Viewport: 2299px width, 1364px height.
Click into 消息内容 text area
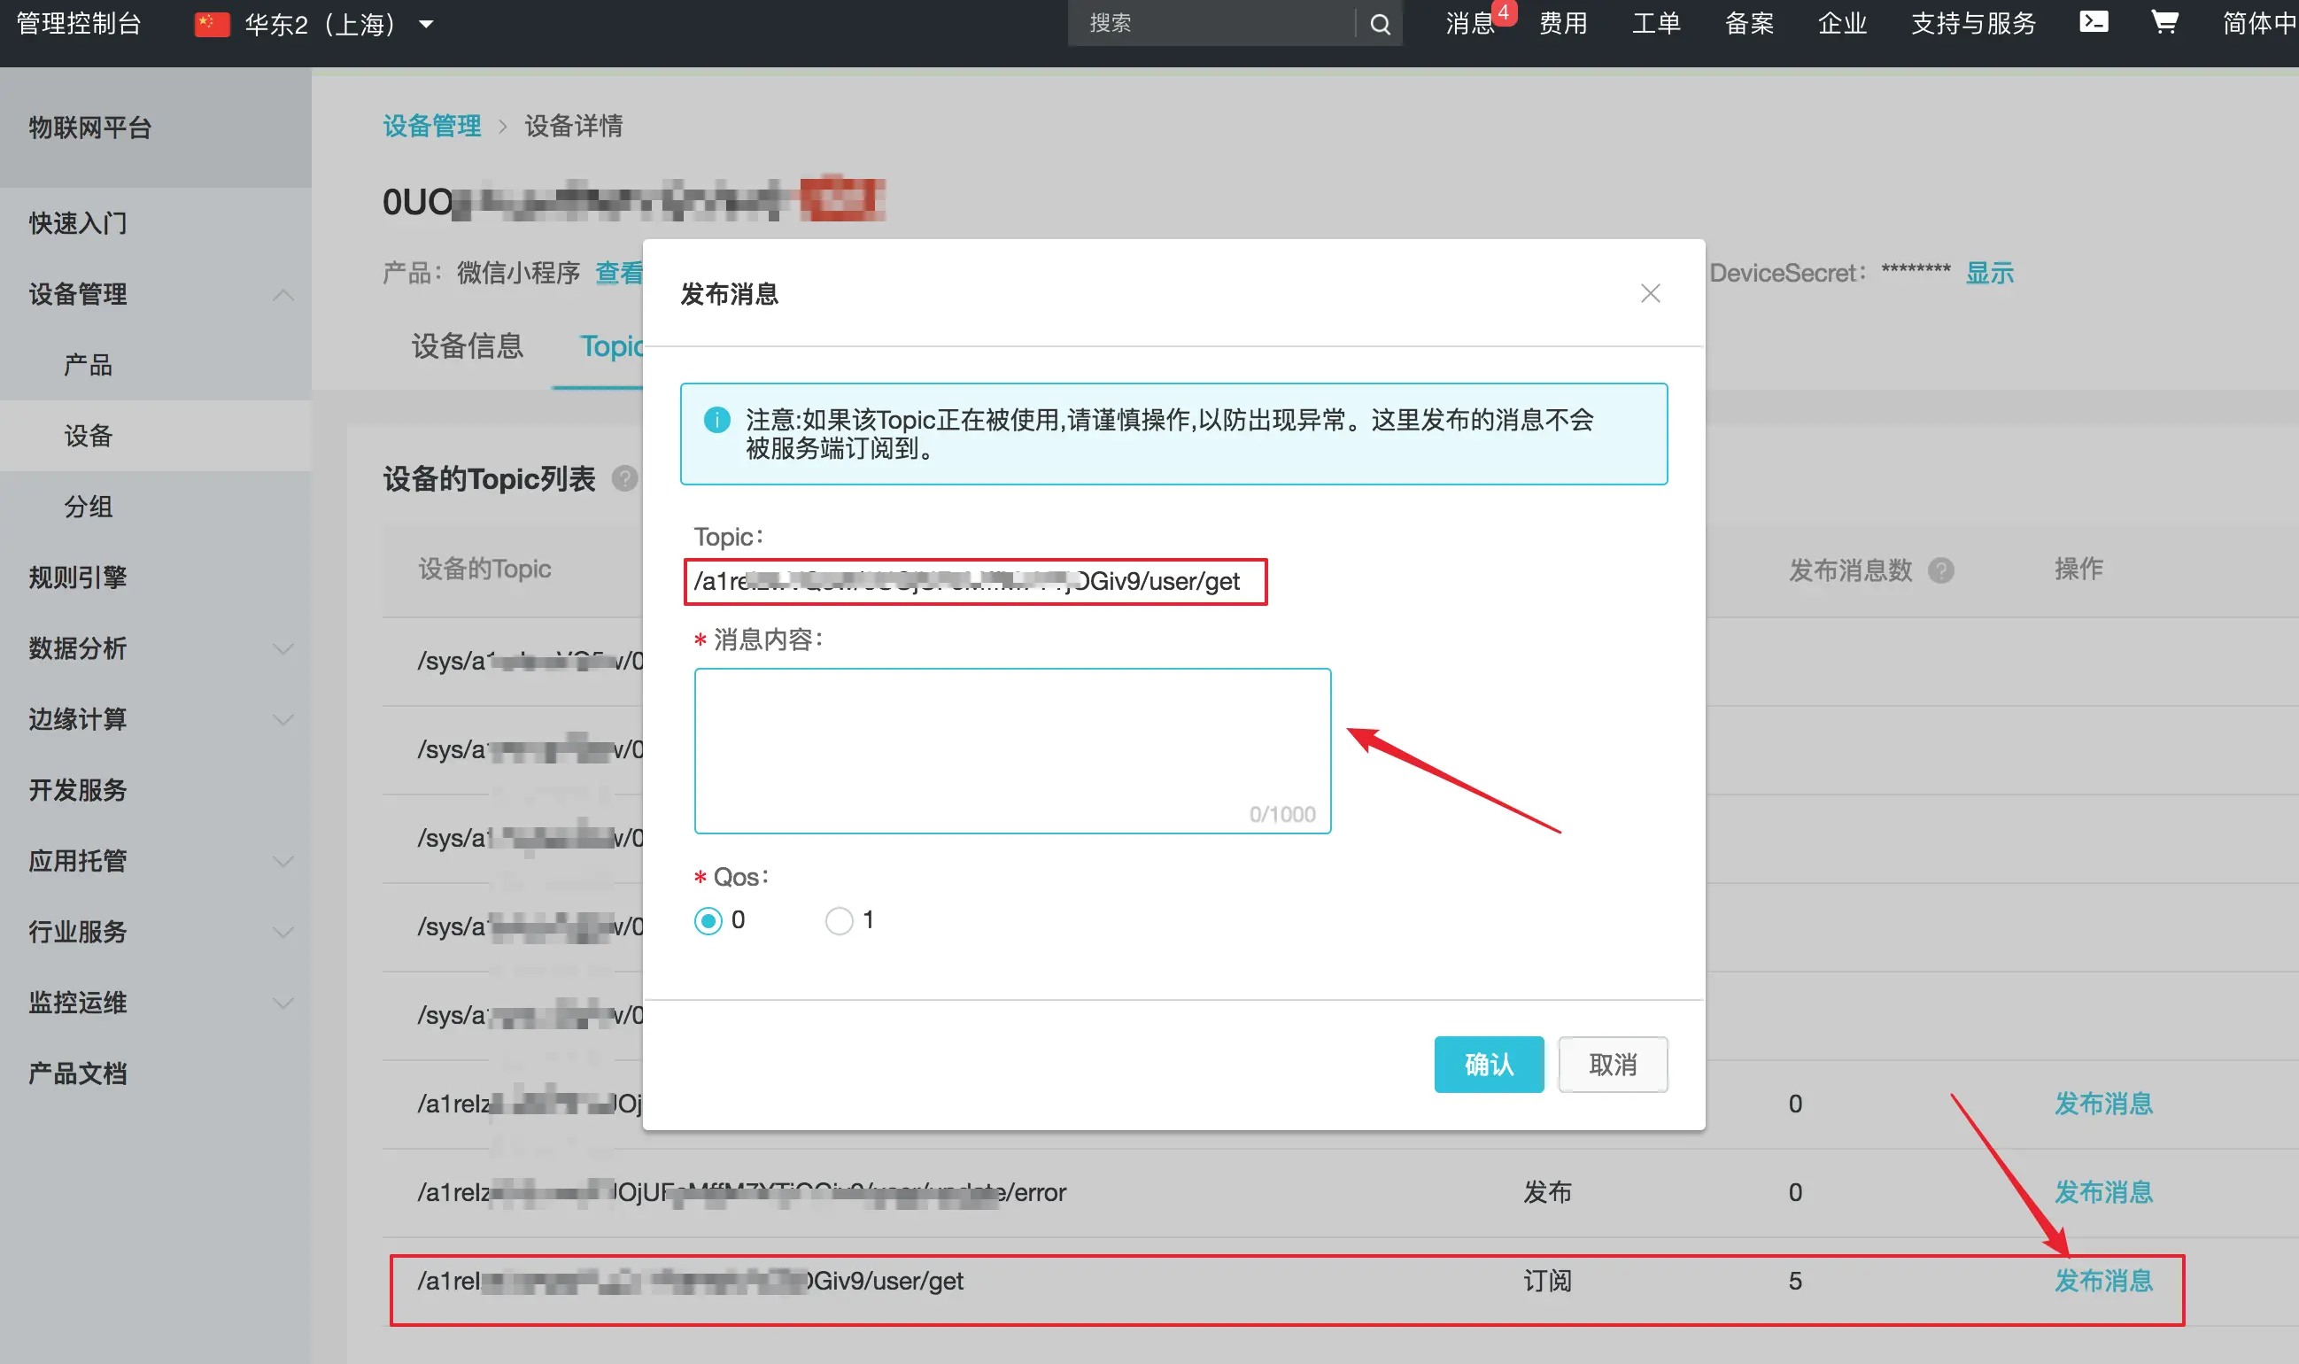point(1011,749)
